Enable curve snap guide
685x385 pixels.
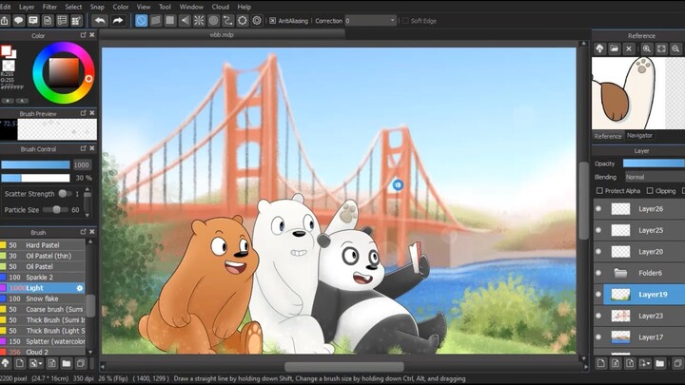(x=227, y=21)
